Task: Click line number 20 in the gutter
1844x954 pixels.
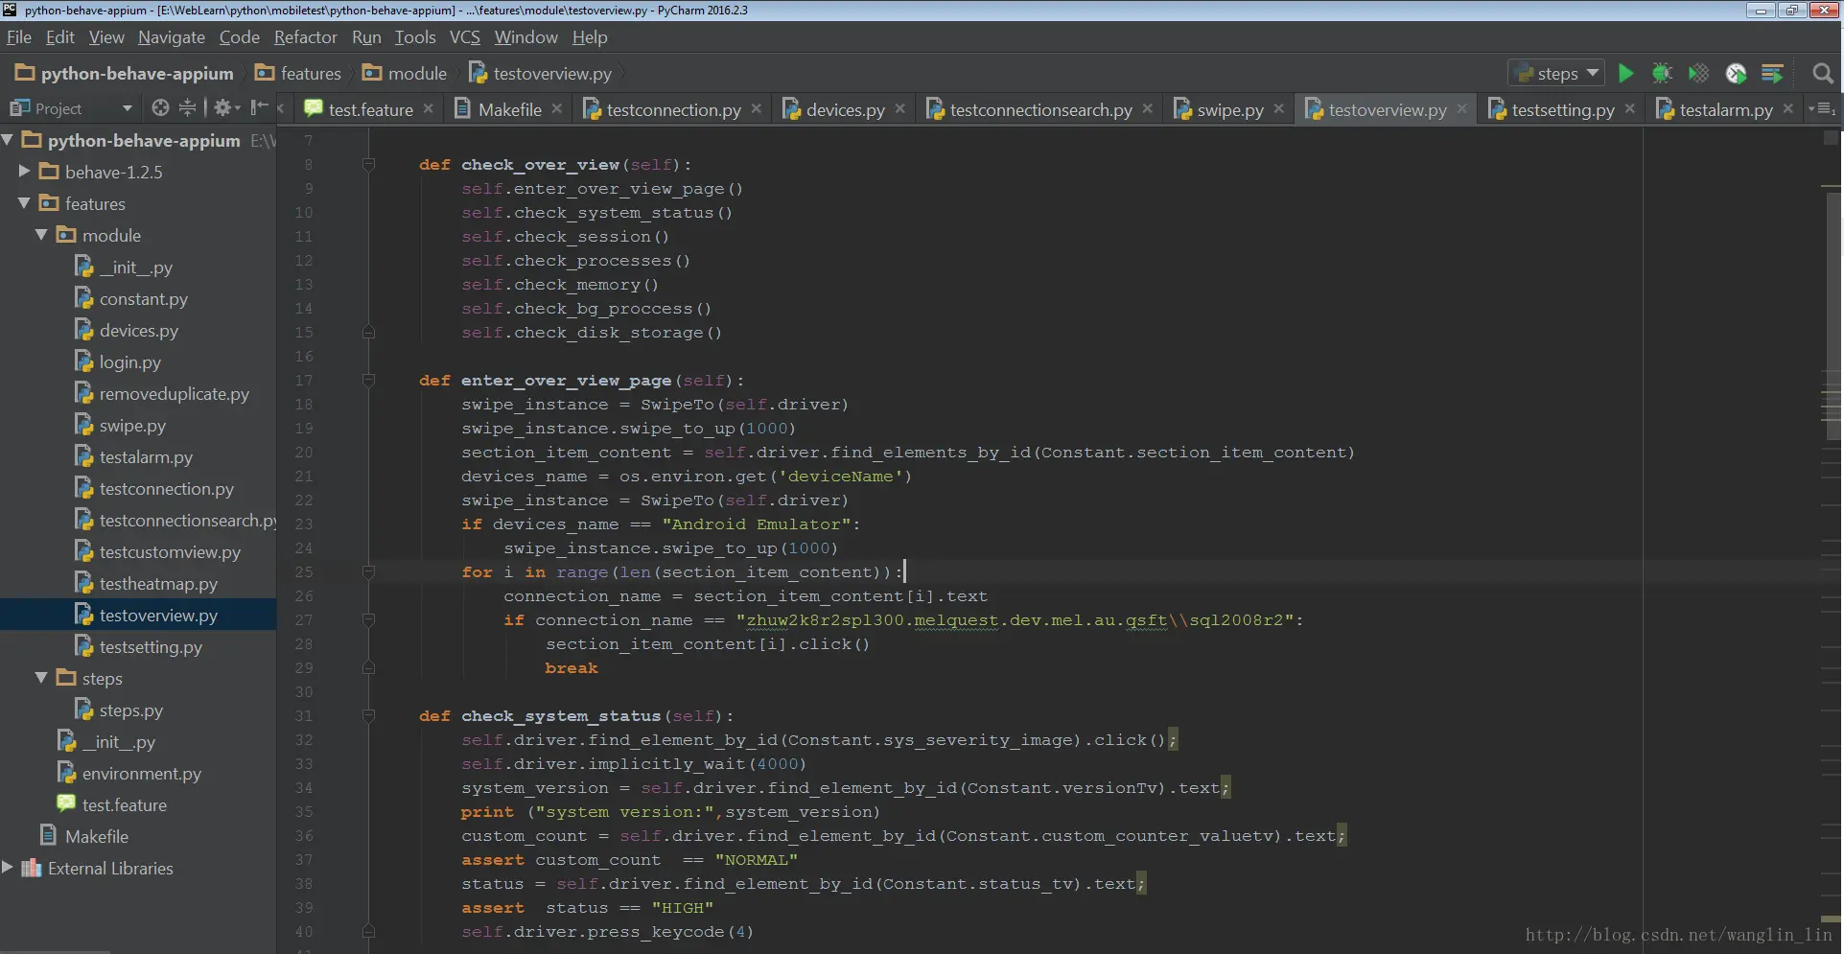Action: [304, 453]
